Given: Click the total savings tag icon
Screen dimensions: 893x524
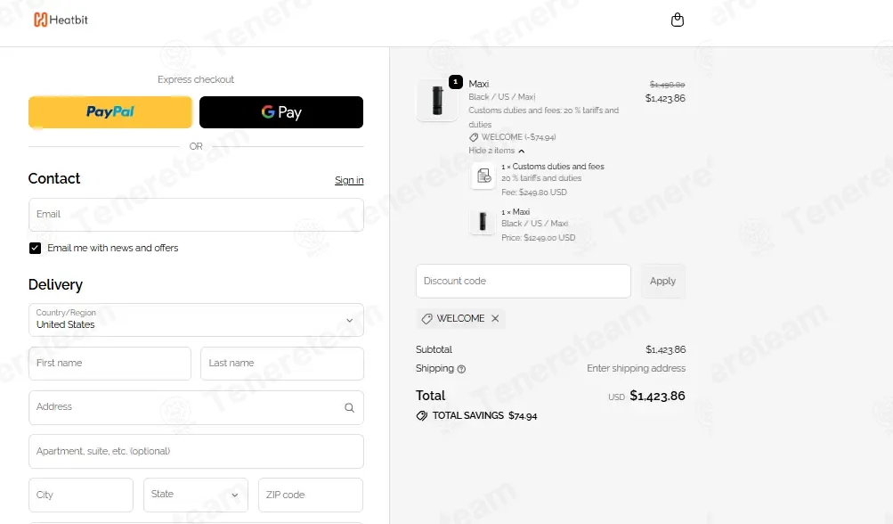Looking at the screenshot, I should click(421, 415).
